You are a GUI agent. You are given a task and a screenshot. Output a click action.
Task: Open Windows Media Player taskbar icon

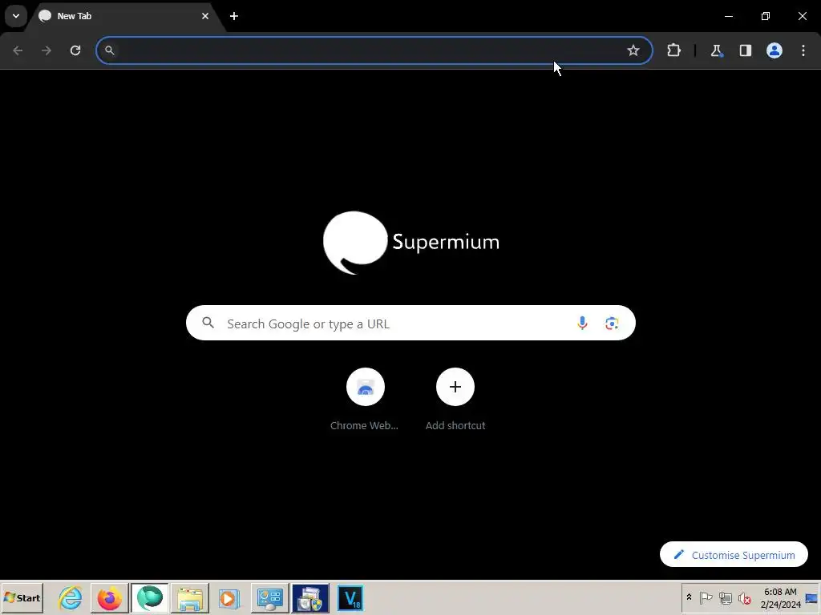pyautogui.click(x=229, y=597)
